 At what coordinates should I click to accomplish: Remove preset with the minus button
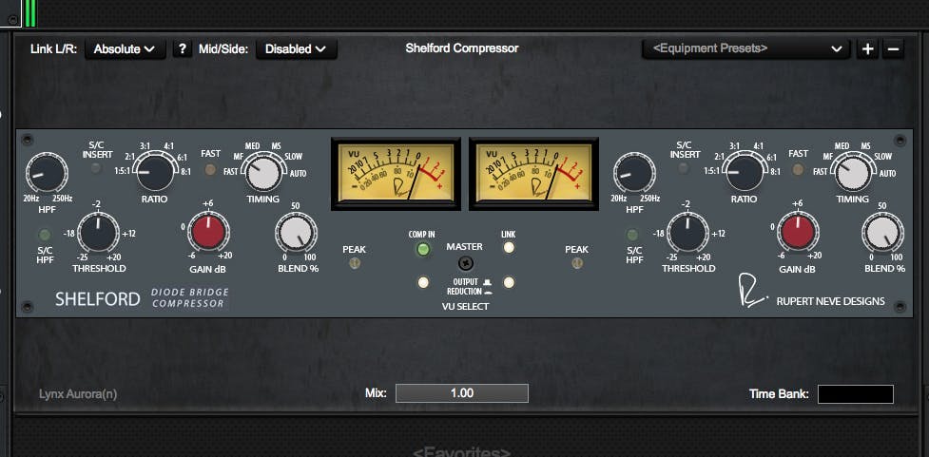pos(894,49)
